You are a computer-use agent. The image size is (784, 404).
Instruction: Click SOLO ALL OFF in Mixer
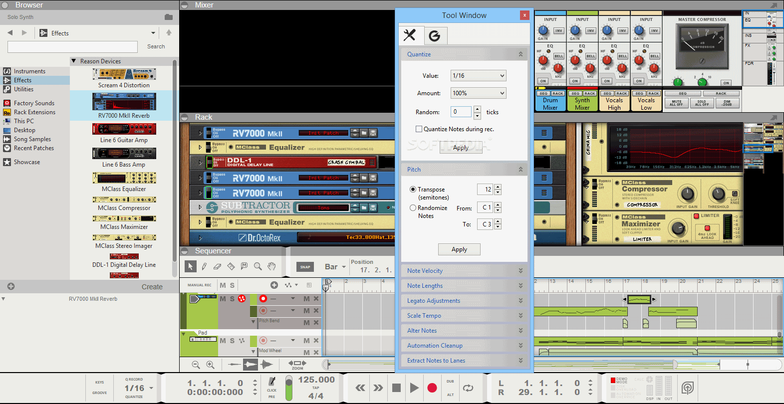[702, 103]
